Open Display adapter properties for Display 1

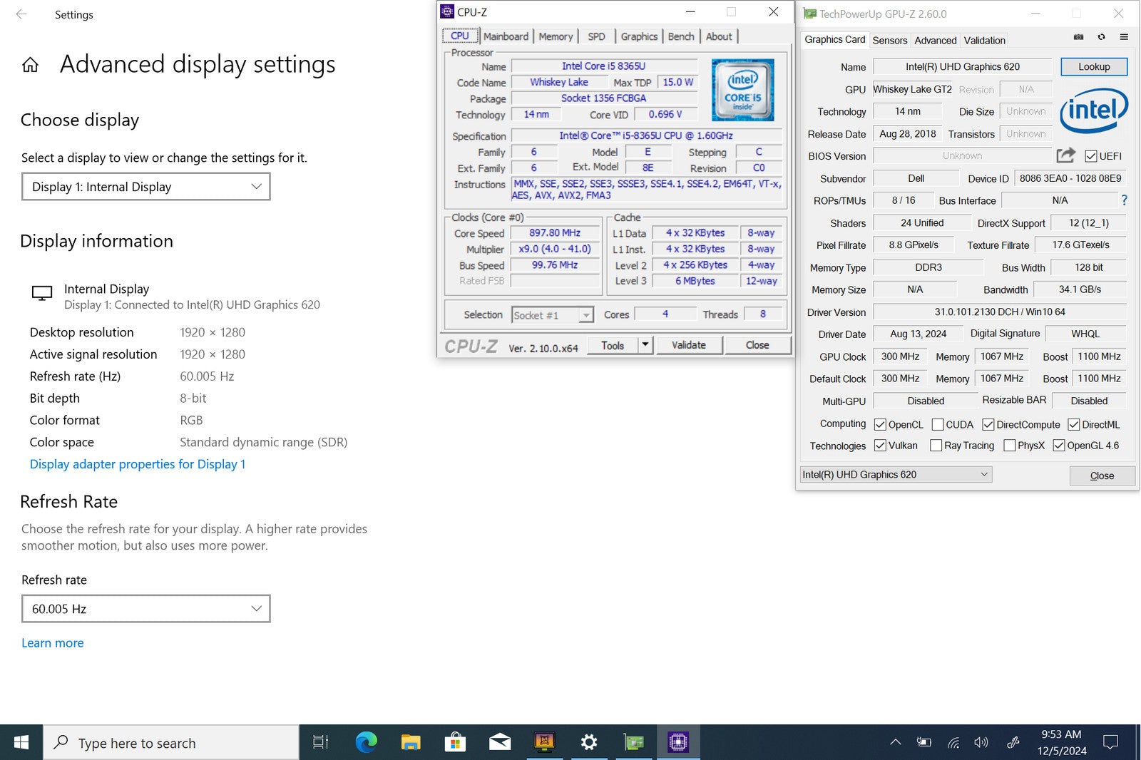coord(138,464)
